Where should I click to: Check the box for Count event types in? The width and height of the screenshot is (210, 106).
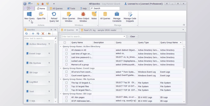tap(66, 75)
